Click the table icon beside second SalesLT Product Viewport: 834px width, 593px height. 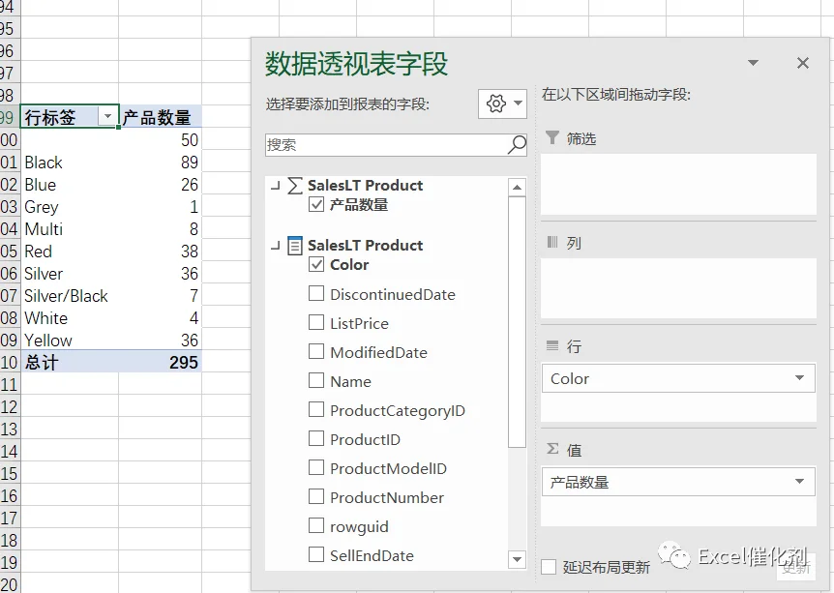point(295,246)
